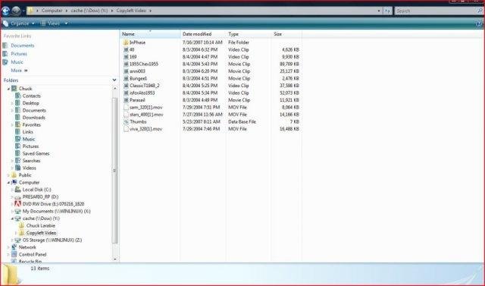Expand the Documents folder tree node

point(12,111)
